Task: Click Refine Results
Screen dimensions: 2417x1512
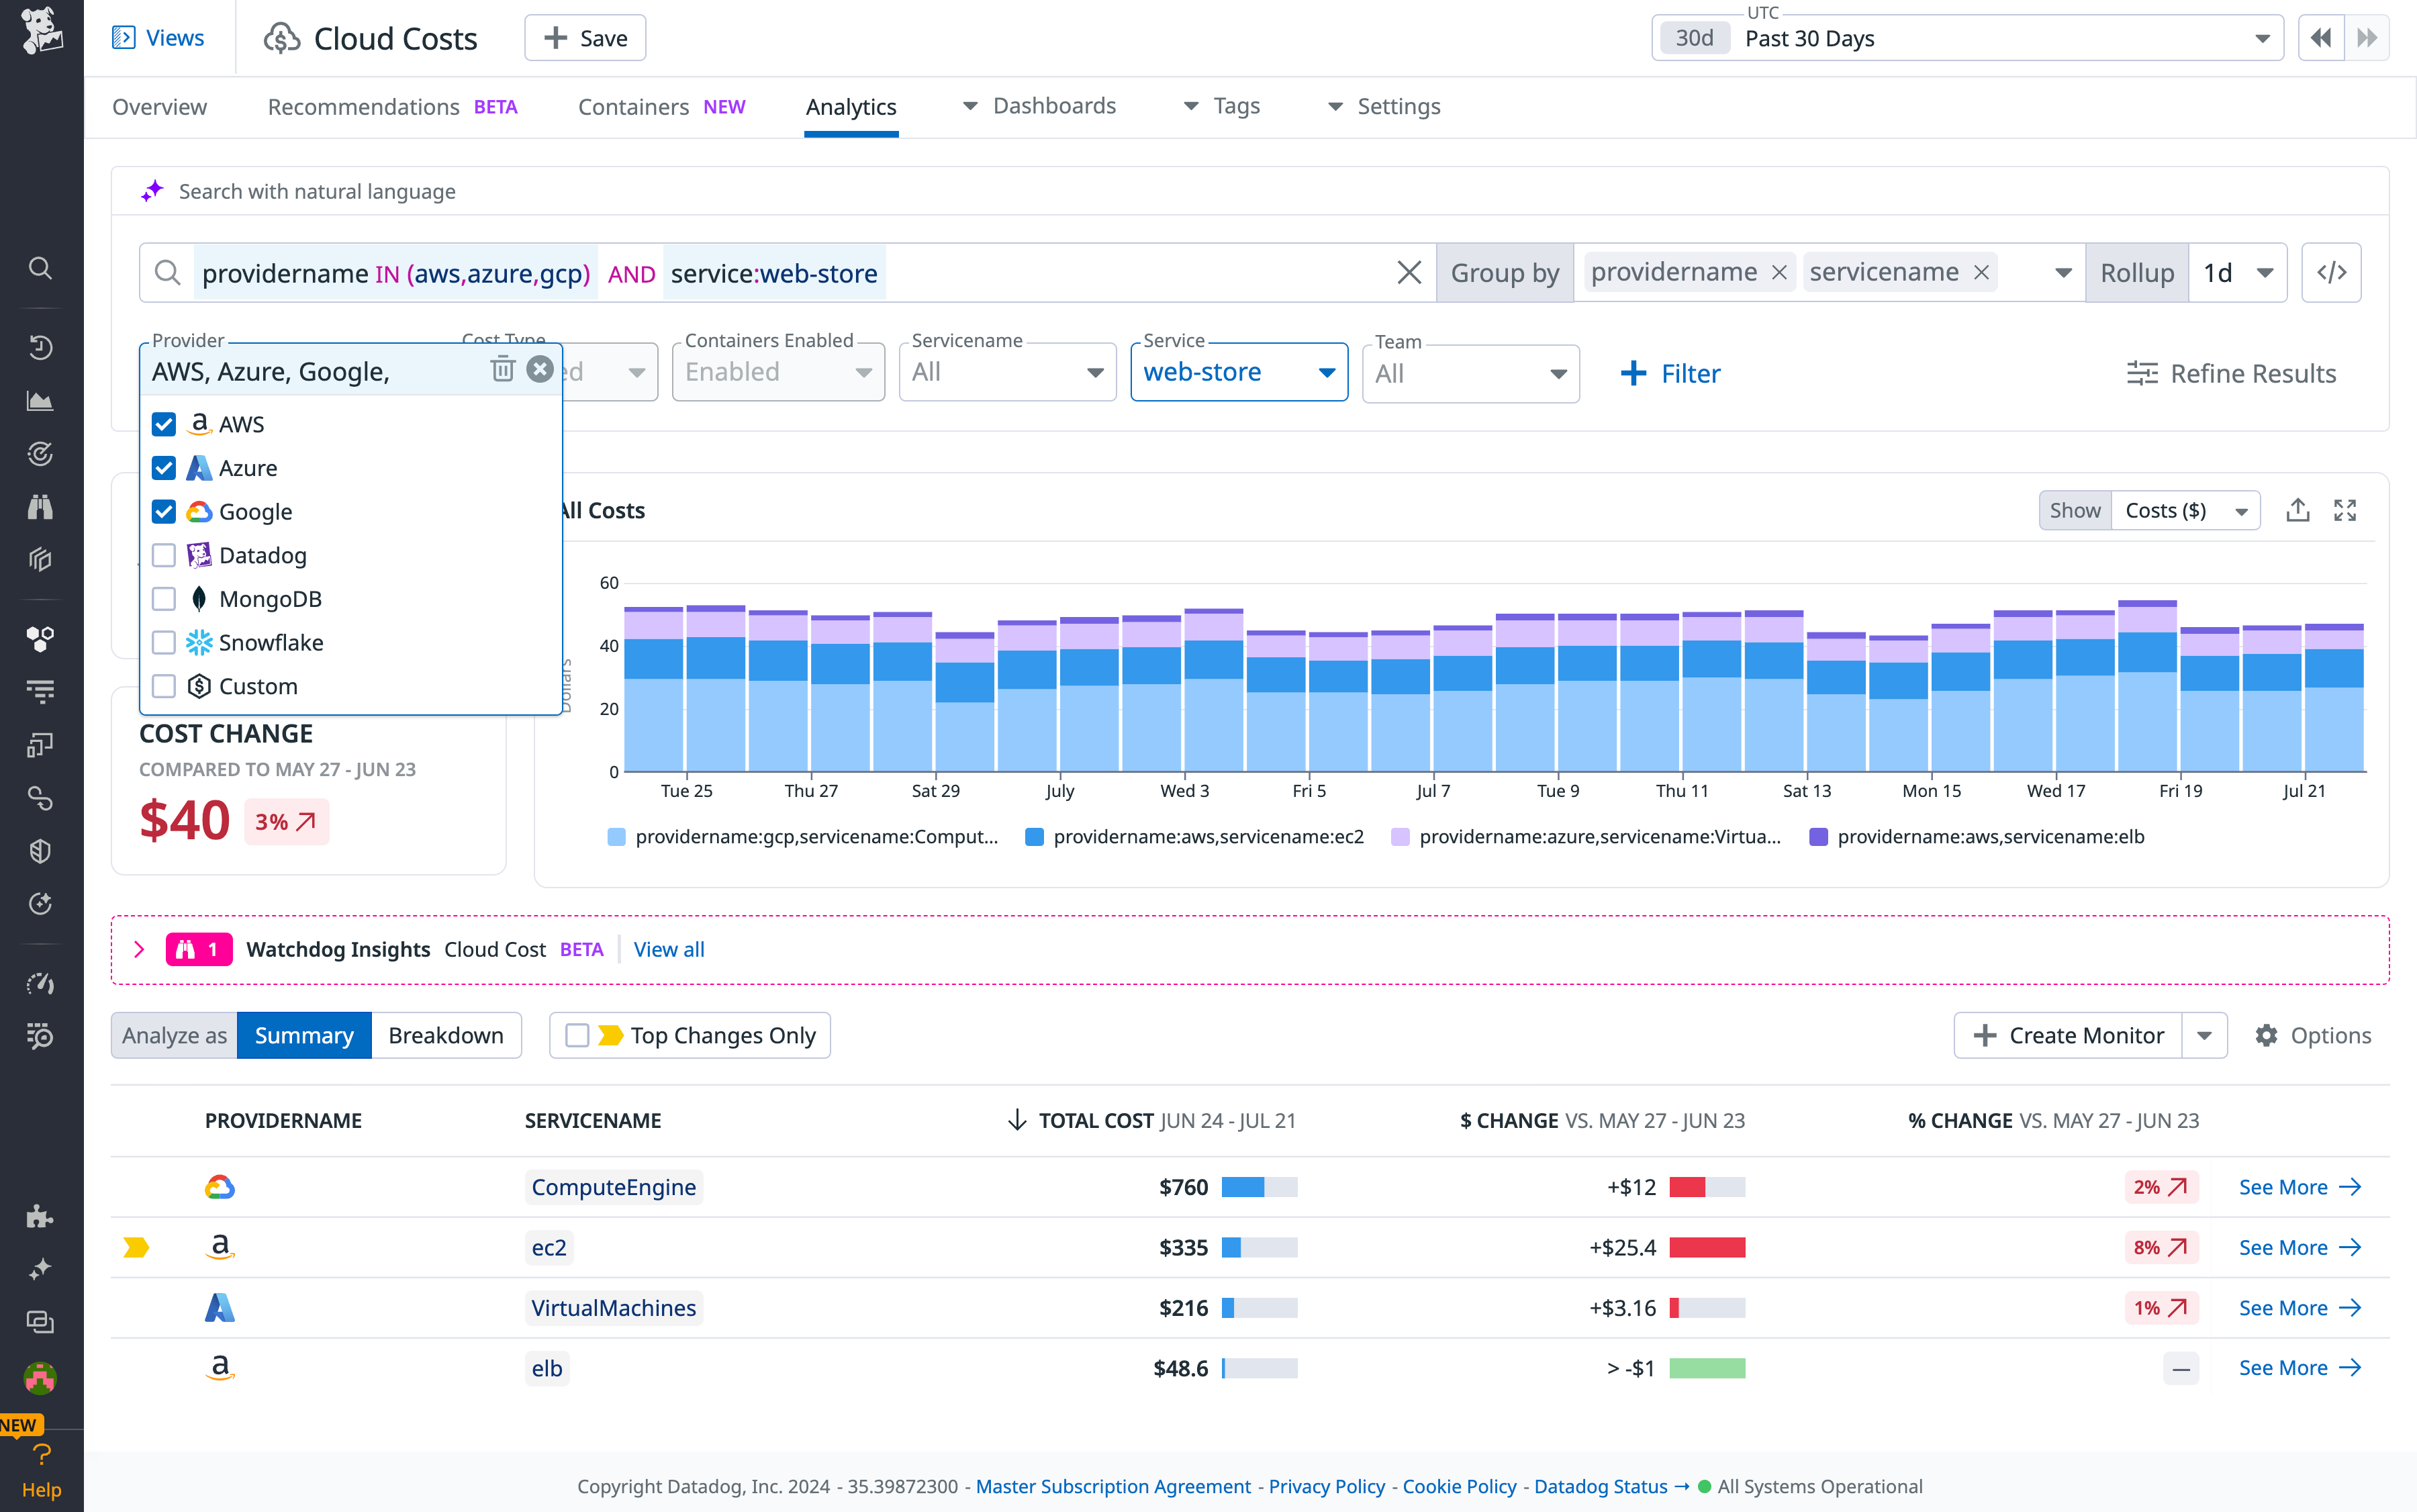Action: click(x=2233, y=373)
